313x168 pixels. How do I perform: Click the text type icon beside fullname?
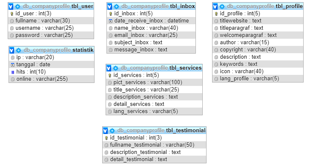pyautogui.click(x=12, y=21)
